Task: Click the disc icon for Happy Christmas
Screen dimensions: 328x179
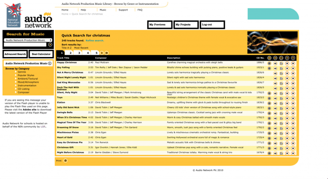Action: (x=269, y=63)
